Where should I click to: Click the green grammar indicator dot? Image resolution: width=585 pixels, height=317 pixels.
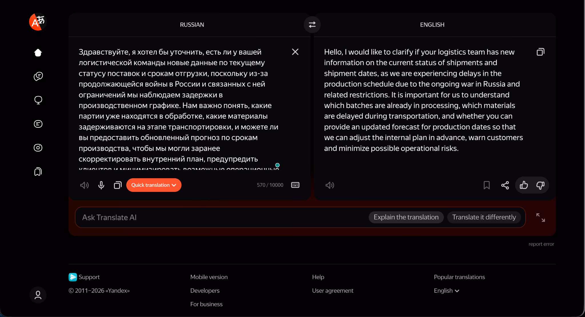(x=277, y=165)
